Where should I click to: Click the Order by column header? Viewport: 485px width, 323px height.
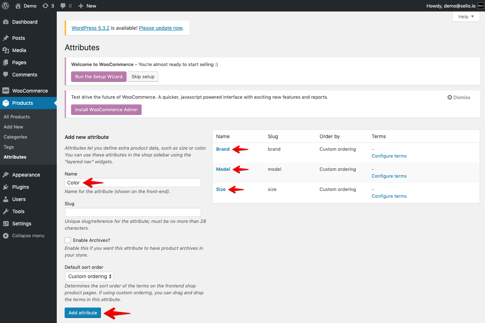tap(329, 136)
